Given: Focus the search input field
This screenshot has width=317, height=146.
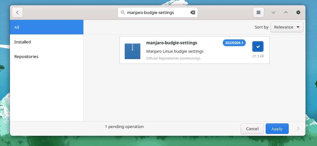Looking at the screenshot, I should (x=158, y=12).
